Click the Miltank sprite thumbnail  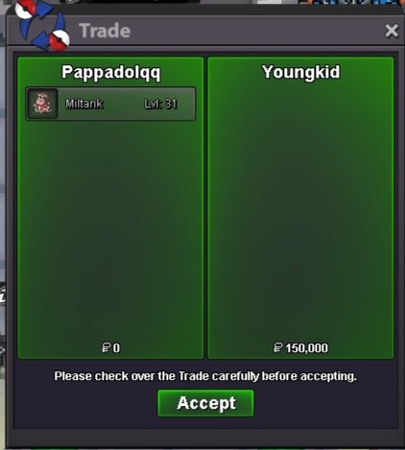[42, 104]
